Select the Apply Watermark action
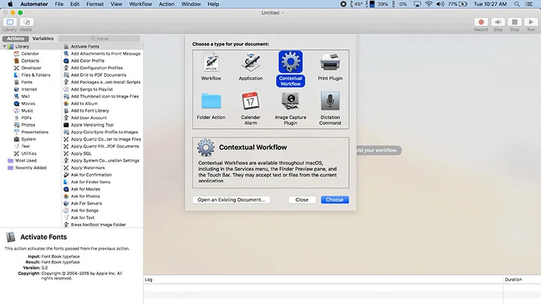This screenshot has width=541, height=304. tap(88, 168)
